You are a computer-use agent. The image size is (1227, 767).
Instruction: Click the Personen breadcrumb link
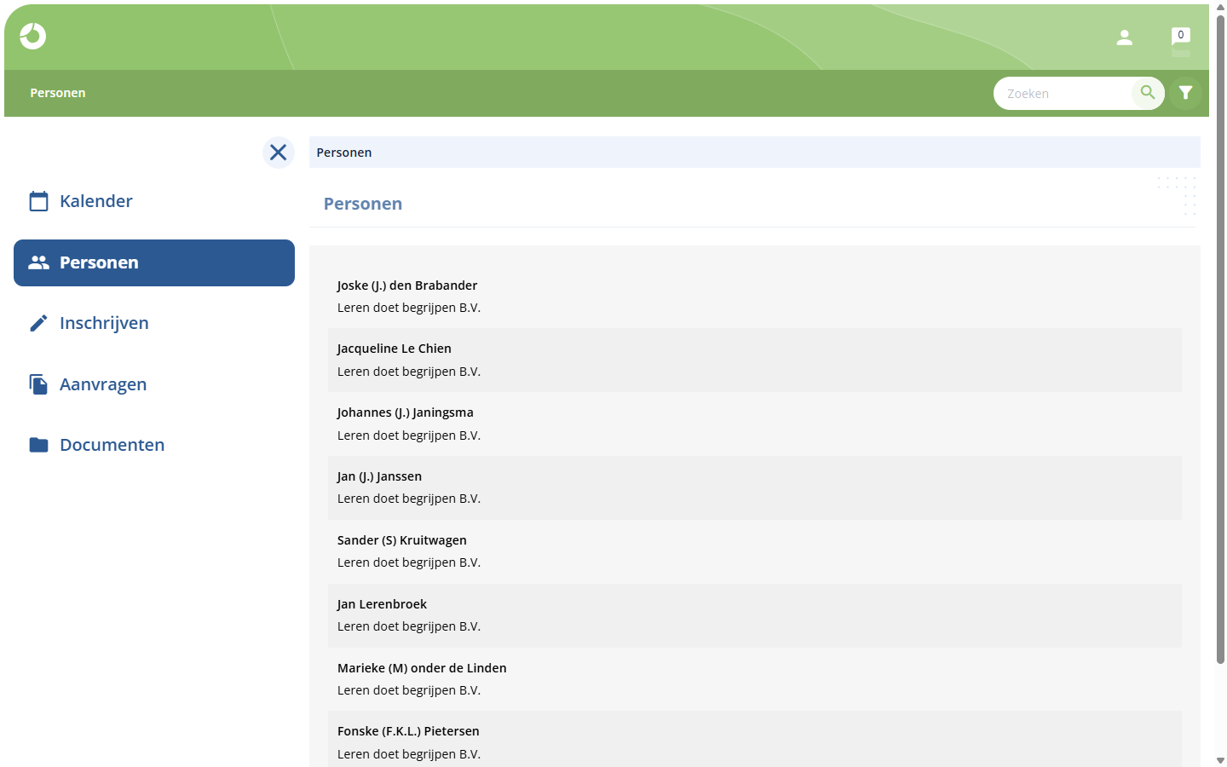[344, 153]
